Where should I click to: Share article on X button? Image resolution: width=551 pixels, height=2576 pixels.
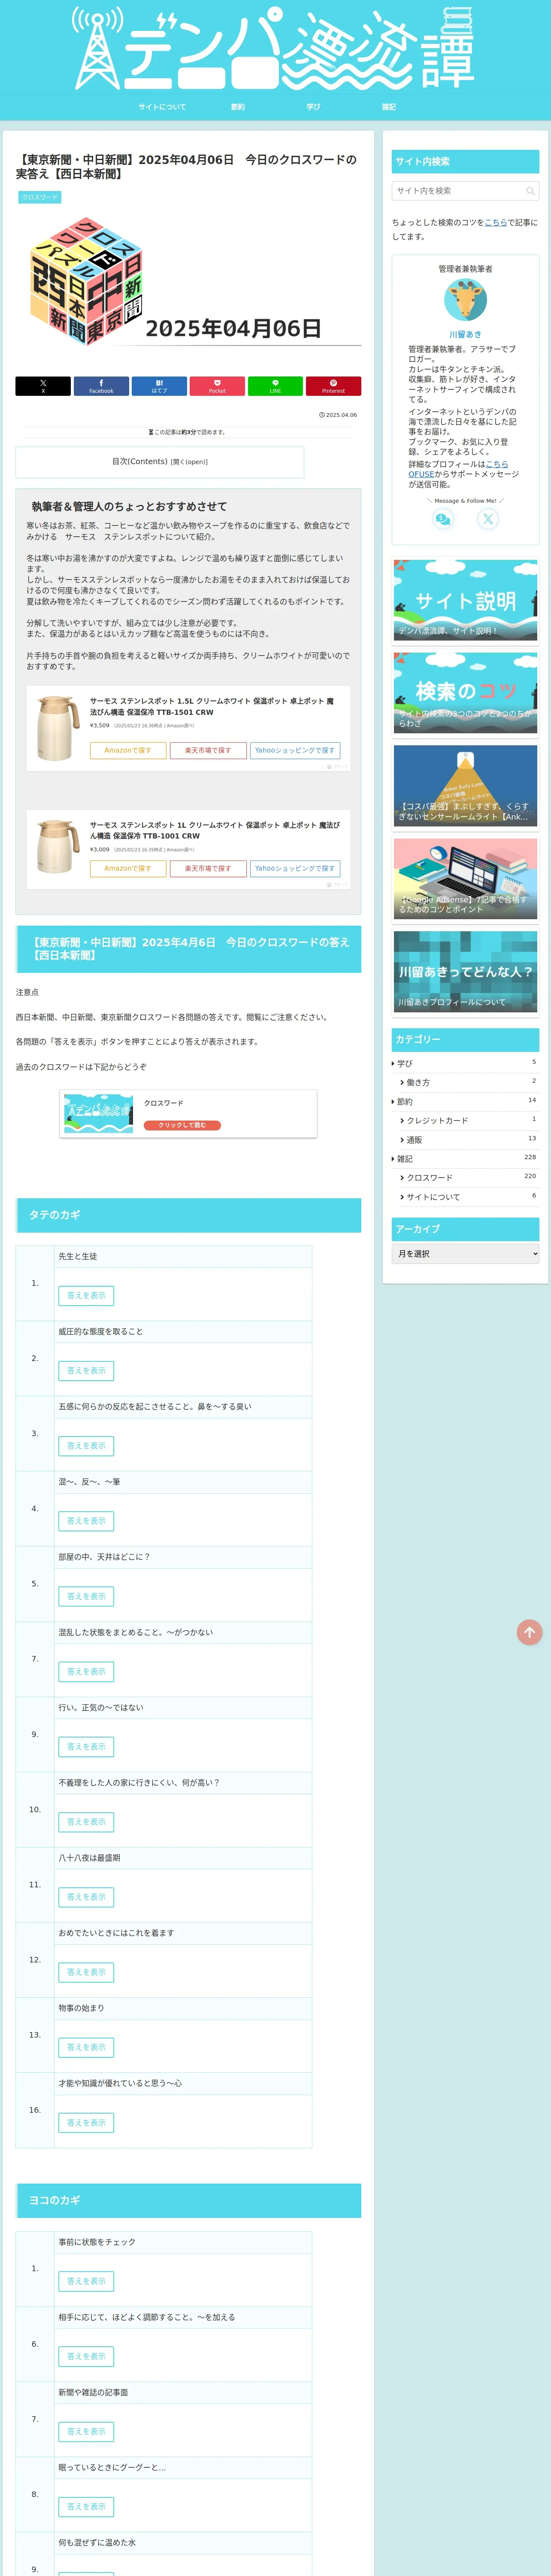[43, 386]
